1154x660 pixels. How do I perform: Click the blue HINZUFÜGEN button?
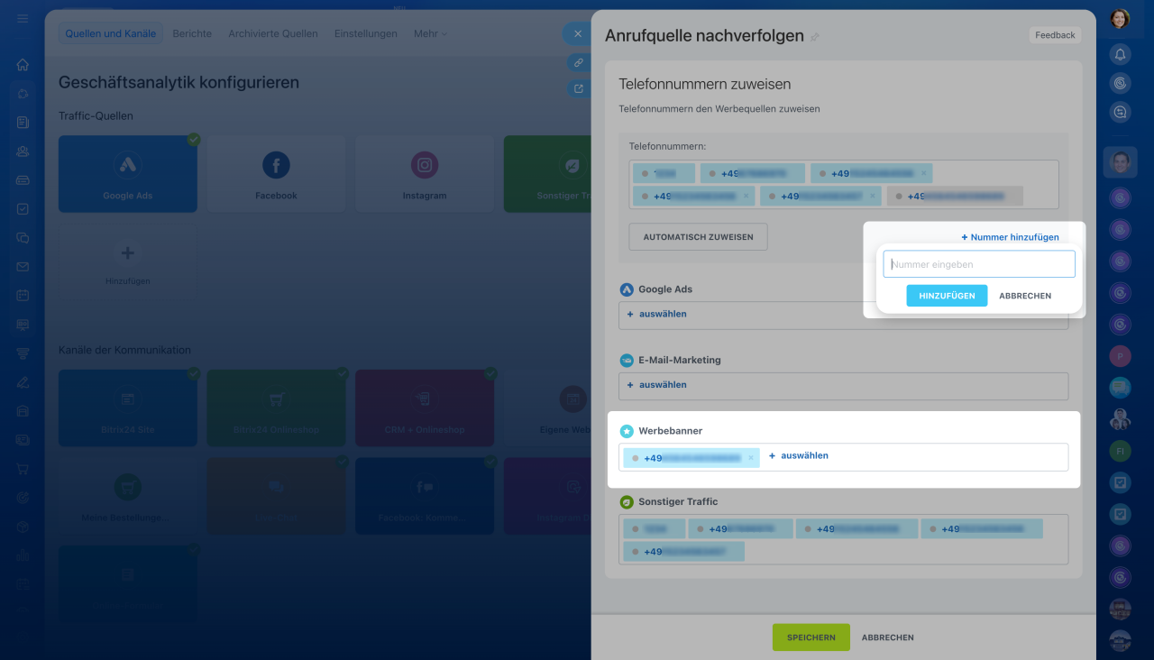(947, 296)
